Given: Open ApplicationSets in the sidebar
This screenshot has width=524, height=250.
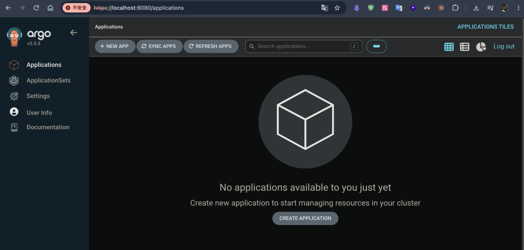Looking at the screenshot, I should pos(49,80).
